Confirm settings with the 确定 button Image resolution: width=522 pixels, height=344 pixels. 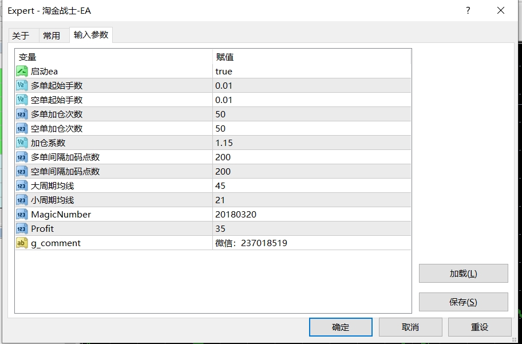coord(341,327)
